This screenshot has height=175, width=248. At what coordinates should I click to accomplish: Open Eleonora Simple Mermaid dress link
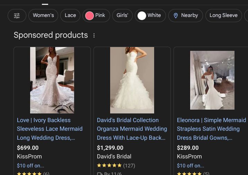pos(211,129)
